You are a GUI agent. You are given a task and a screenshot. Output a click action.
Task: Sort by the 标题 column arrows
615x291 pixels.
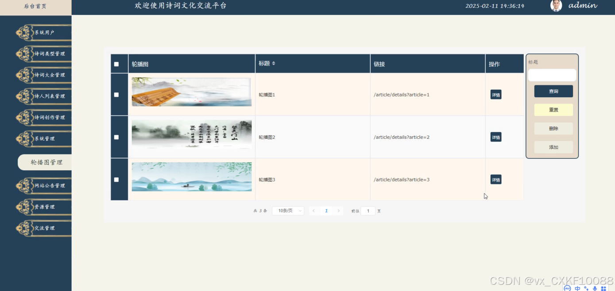(274, 64)
